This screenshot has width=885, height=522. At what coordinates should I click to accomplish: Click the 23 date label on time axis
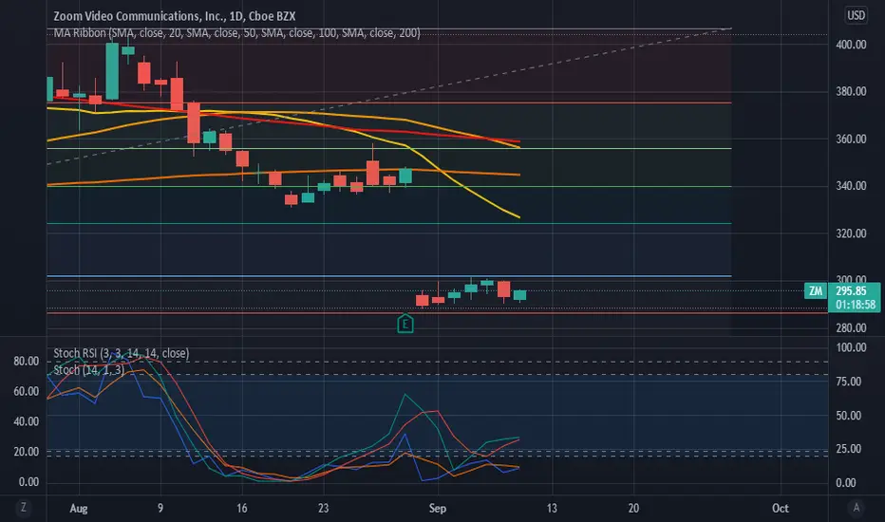coord(323,509)
